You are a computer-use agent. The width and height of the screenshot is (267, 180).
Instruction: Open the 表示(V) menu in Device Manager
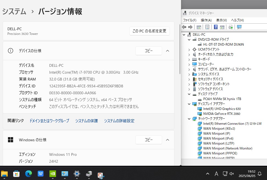pos(221,20)
